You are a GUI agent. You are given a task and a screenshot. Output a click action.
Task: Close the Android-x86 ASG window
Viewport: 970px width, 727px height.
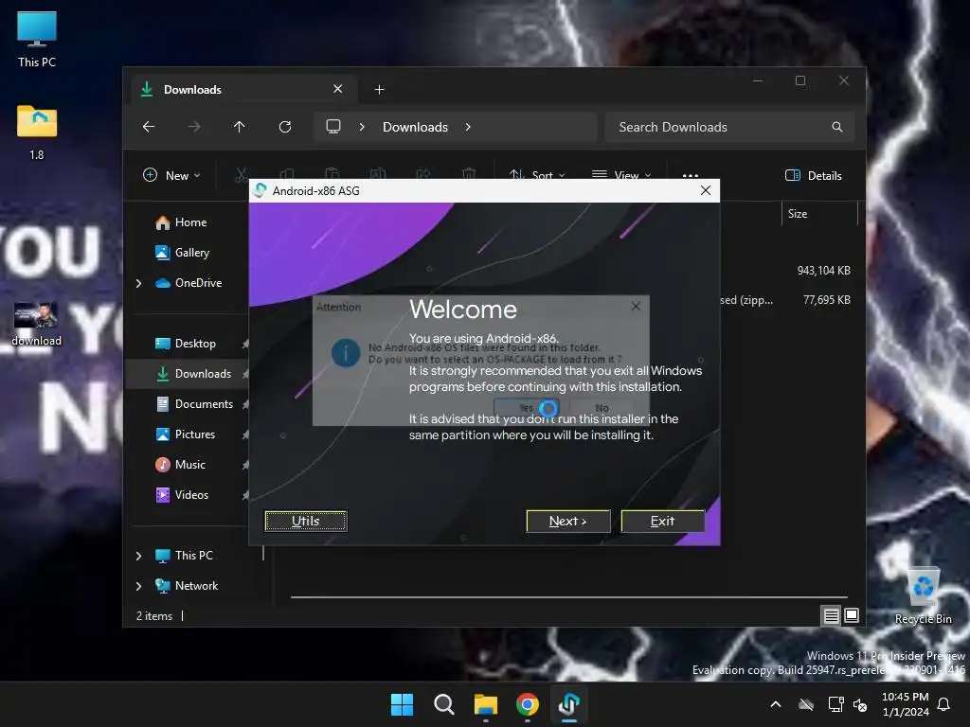click(706, 190)
